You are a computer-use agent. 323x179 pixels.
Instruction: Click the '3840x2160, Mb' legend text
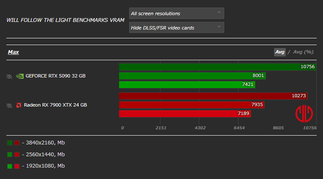(45, 143)
